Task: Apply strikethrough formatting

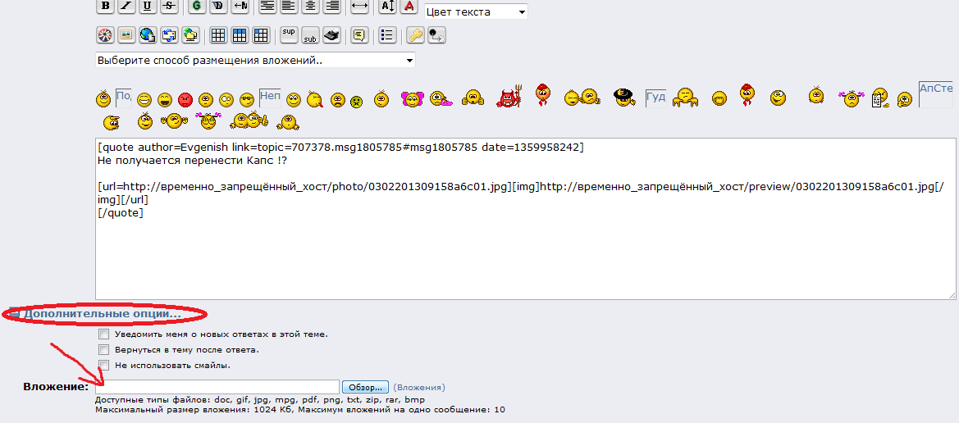Action: coord(169,6)
